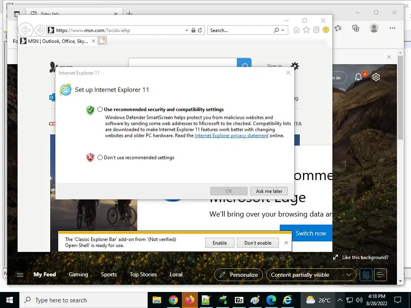
Task: Open Top Stories feed tab
Action: [143, 274]
